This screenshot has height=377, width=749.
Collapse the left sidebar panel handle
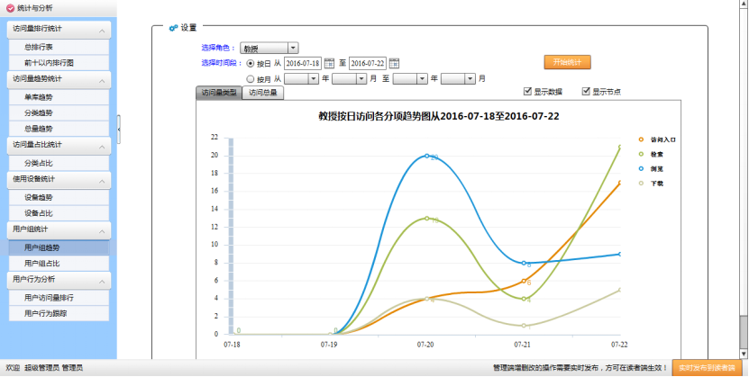(x=119, y=130)
